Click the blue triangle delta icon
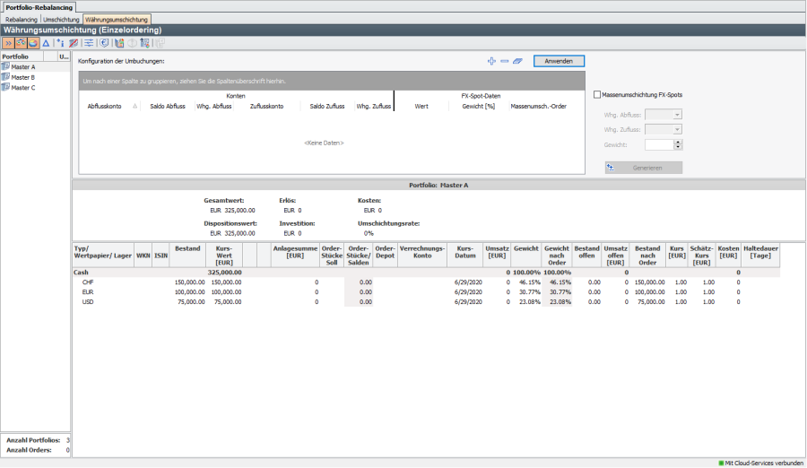 click(x=46, y=42)
